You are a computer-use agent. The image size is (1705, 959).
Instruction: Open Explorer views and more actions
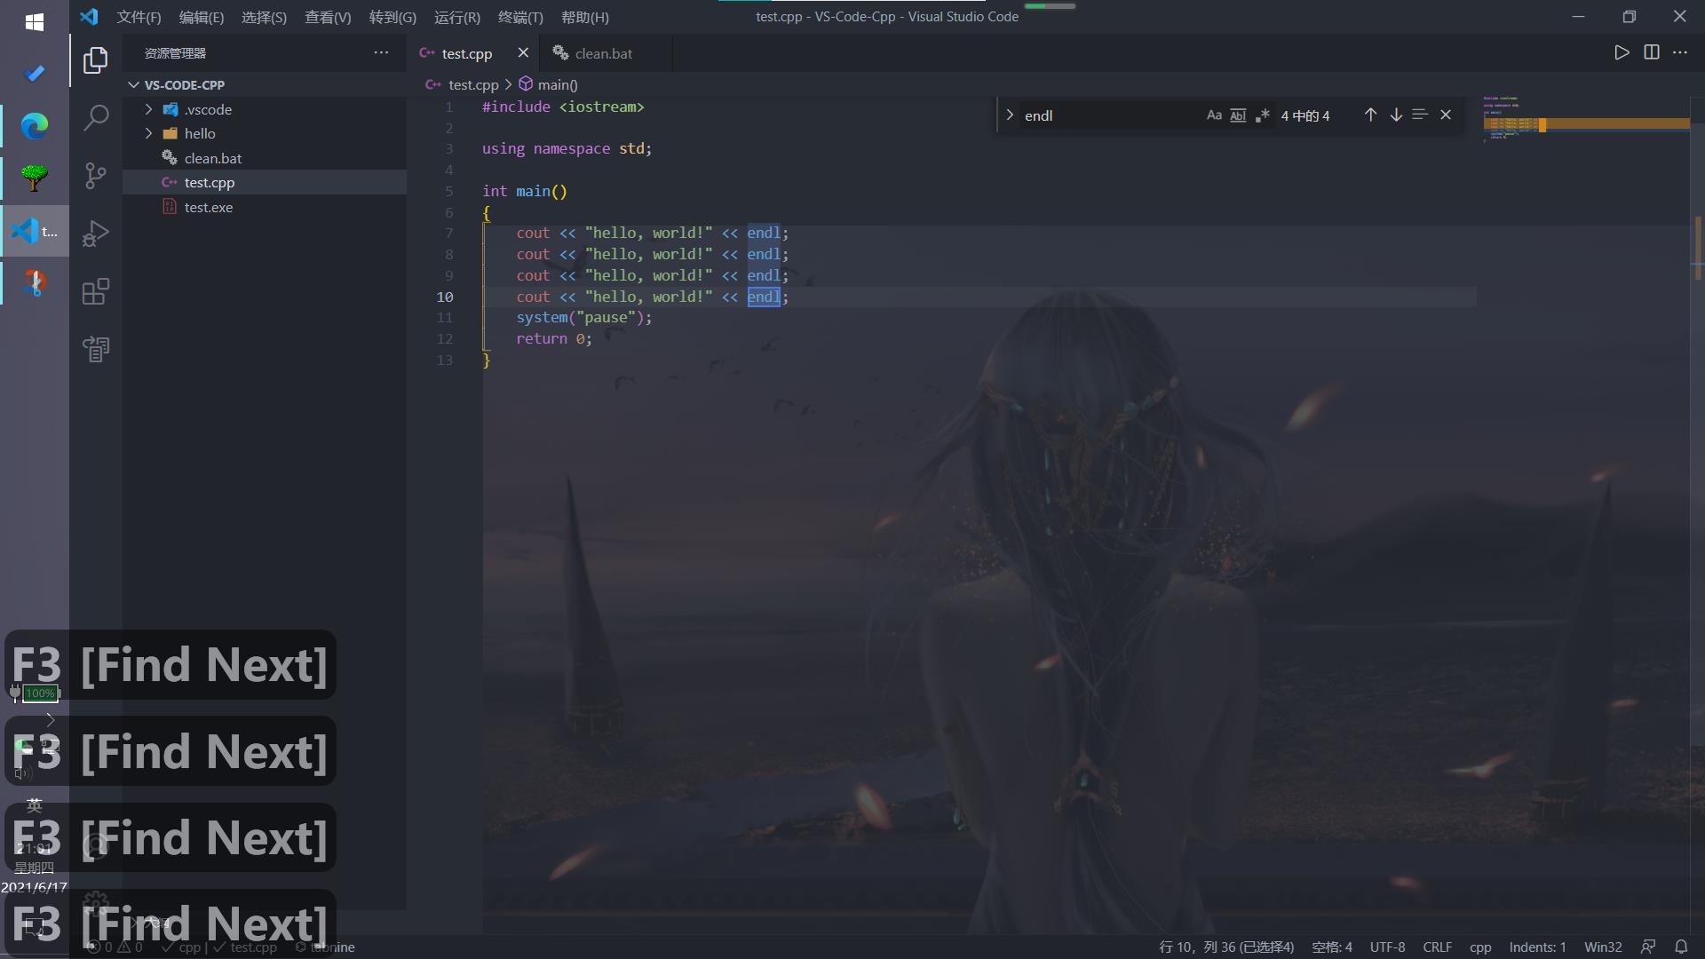point(381,53)
